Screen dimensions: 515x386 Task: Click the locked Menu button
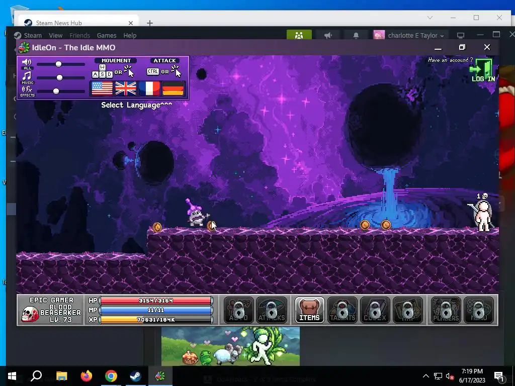(x=479, y=310)
